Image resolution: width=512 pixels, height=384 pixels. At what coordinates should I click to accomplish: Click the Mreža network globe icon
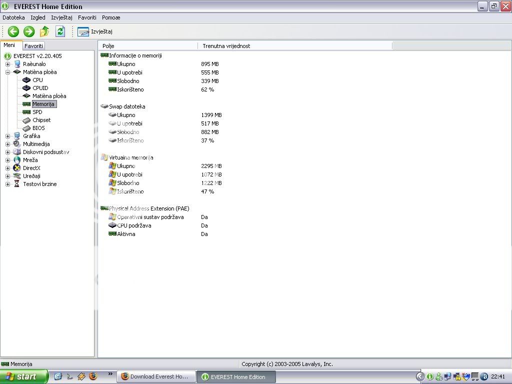click(17, 160)
